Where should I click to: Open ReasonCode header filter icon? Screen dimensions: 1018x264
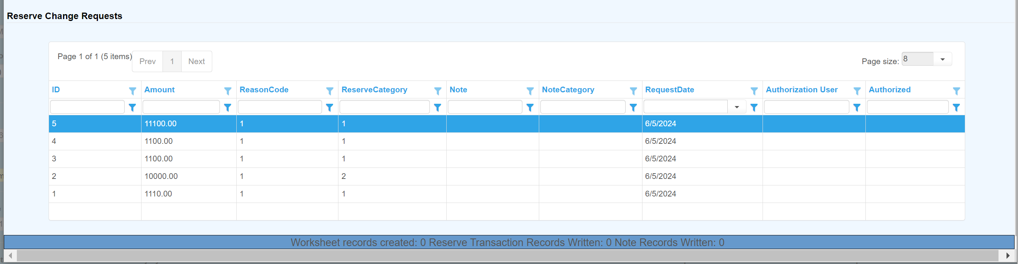coord(330,91)
